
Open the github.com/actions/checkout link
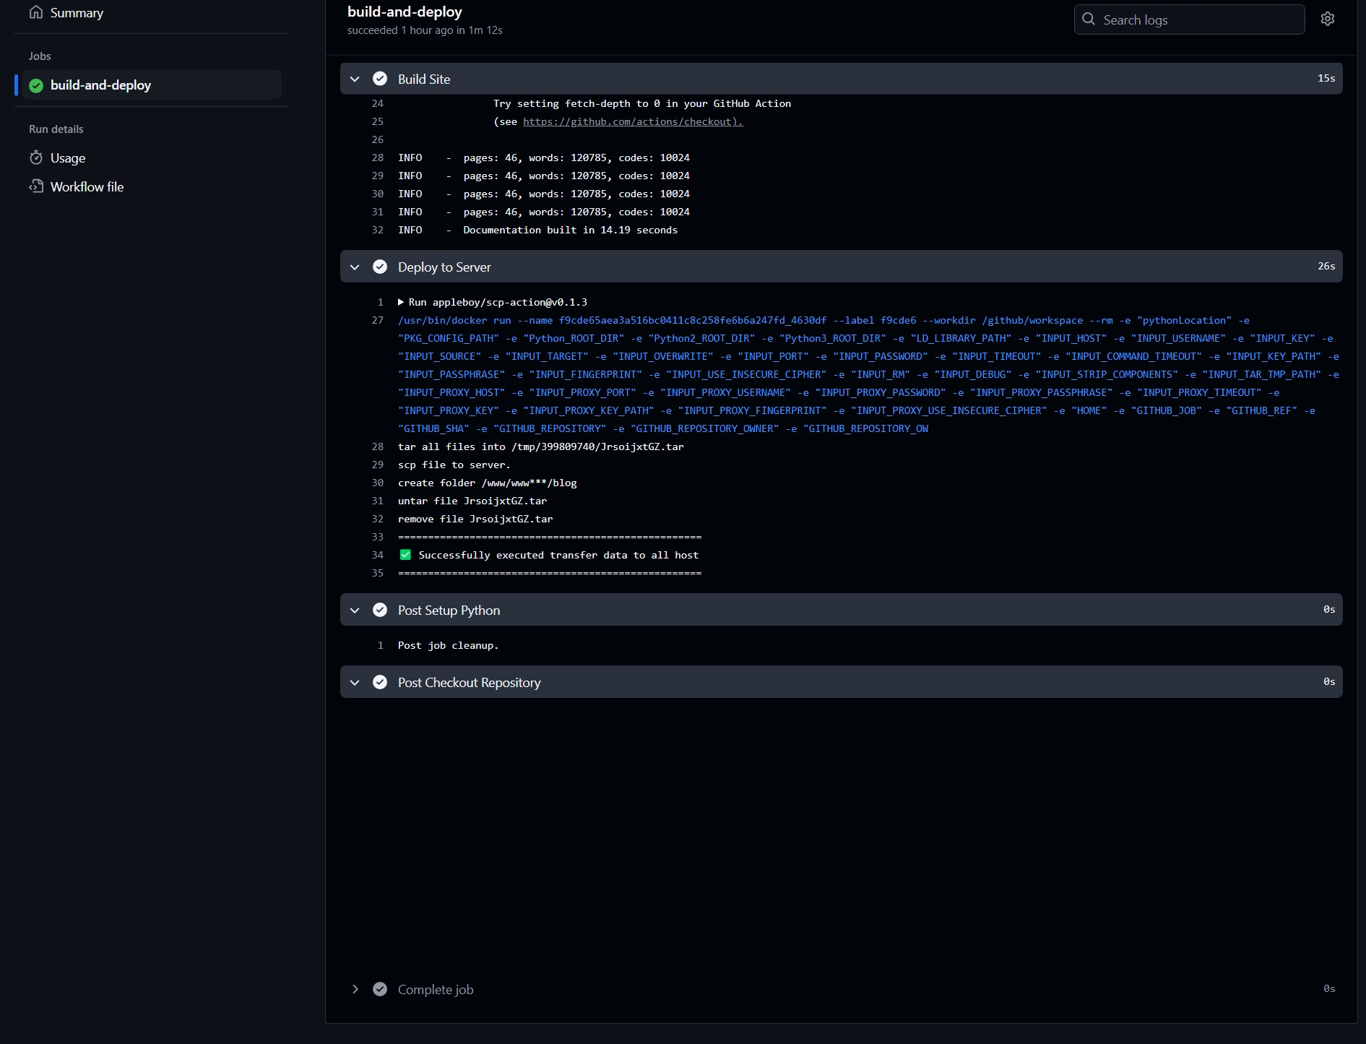[x=632, y=121]
